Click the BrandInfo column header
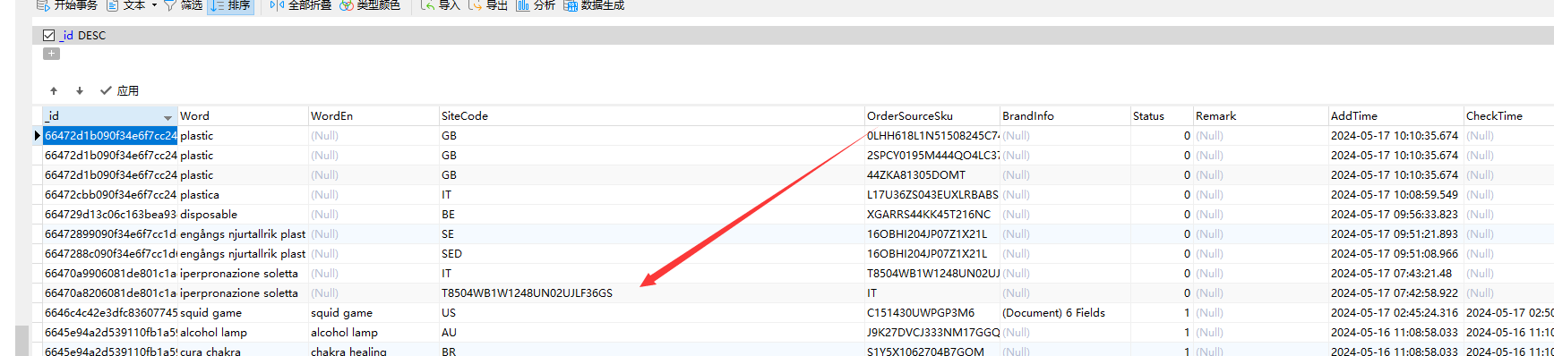The width and height of the screenshot is (1554, 356). click(1065, 116)
